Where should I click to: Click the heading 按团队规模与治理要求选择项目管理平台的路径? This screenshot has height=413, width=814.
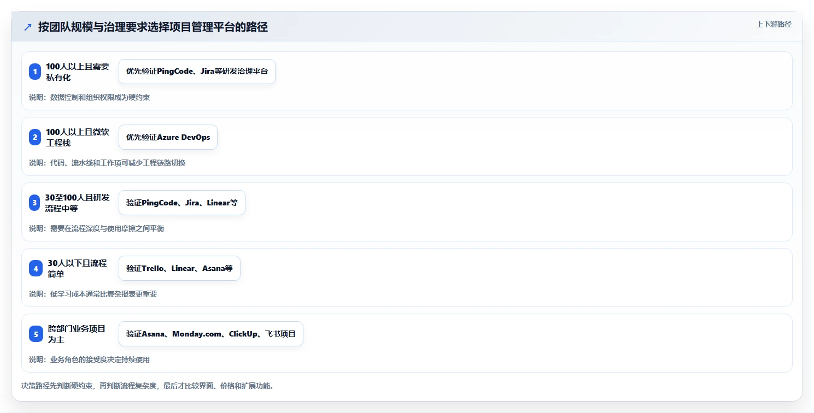tap(153, 27)
